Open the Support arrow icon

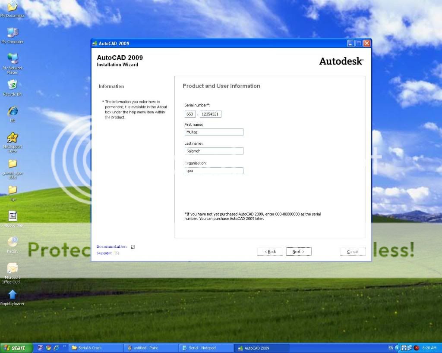click(x=117, y=253)
